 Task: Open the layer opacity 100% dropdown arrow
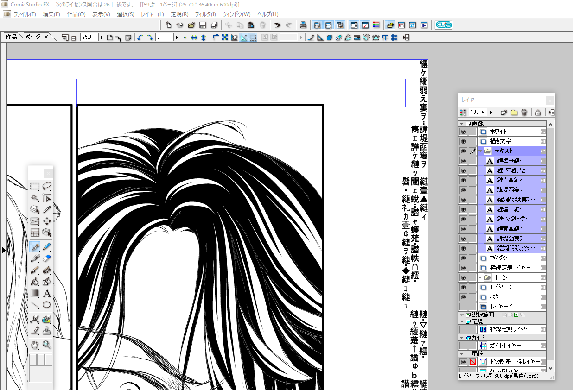pyautogui.click(x=491, y=112)
